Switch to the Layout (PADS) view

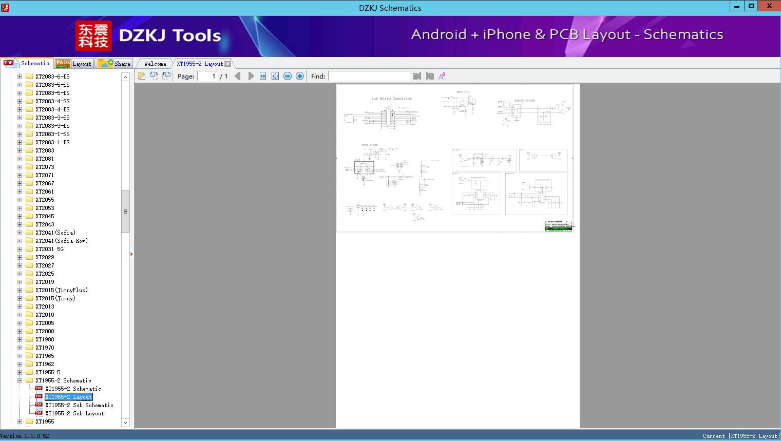73,63
